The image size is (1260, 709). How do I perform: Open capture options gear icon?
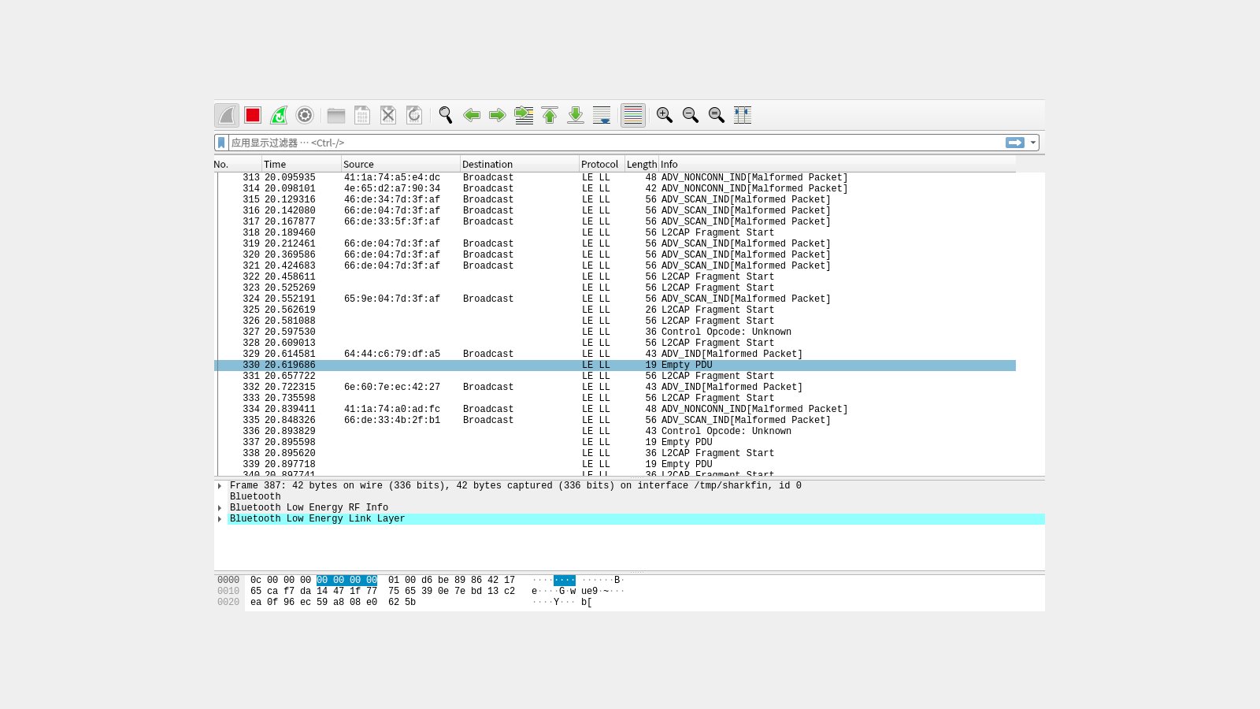tap(305, 115)
